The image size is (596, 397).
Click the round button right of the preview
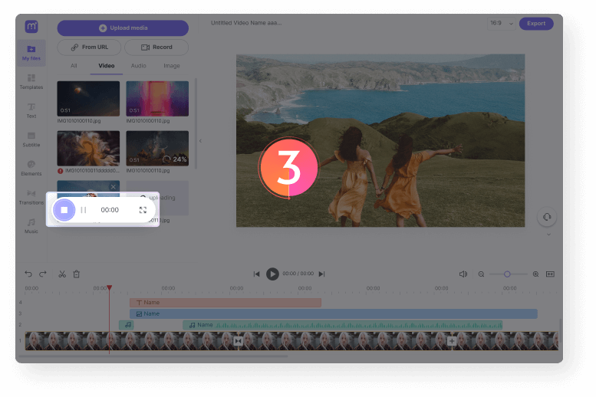[547, 217]
